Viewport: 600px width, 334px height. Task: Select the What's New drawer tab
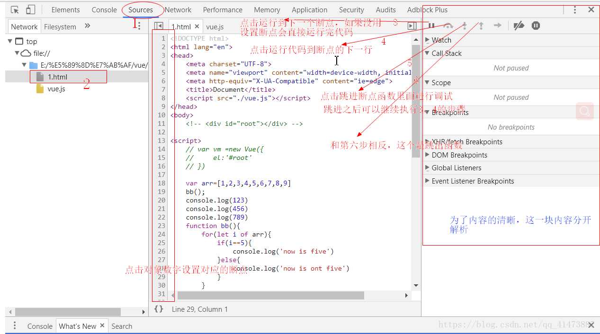pos(78,326)
